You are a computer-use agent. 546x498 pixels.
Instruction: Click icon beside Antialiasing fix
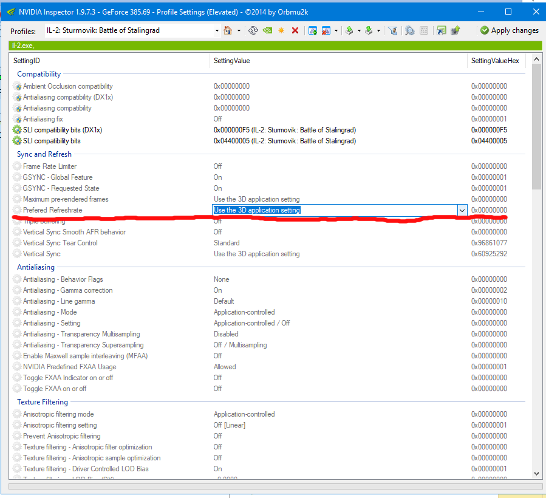[x=17, y=119]
